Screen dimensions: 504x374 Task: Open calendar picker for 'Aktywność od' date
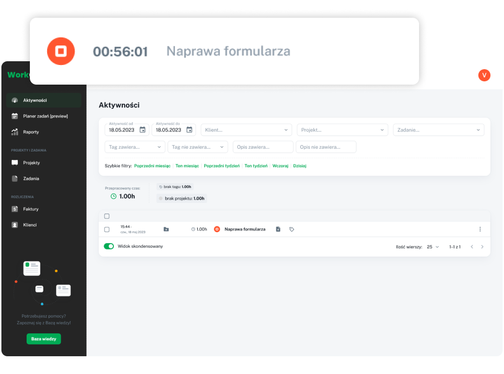pyautogui.click(x=142, y=130)
